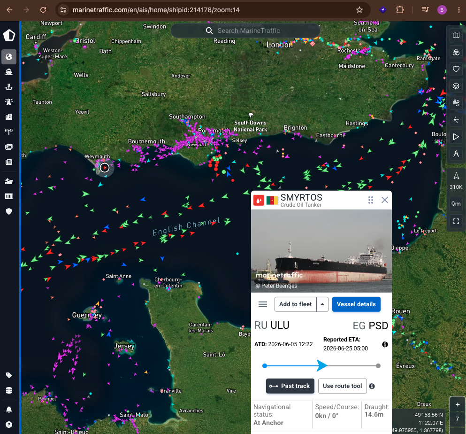Click the selected vessel marker near Weymouth
This screenshot has height=434, width=466.
point(105,168)
